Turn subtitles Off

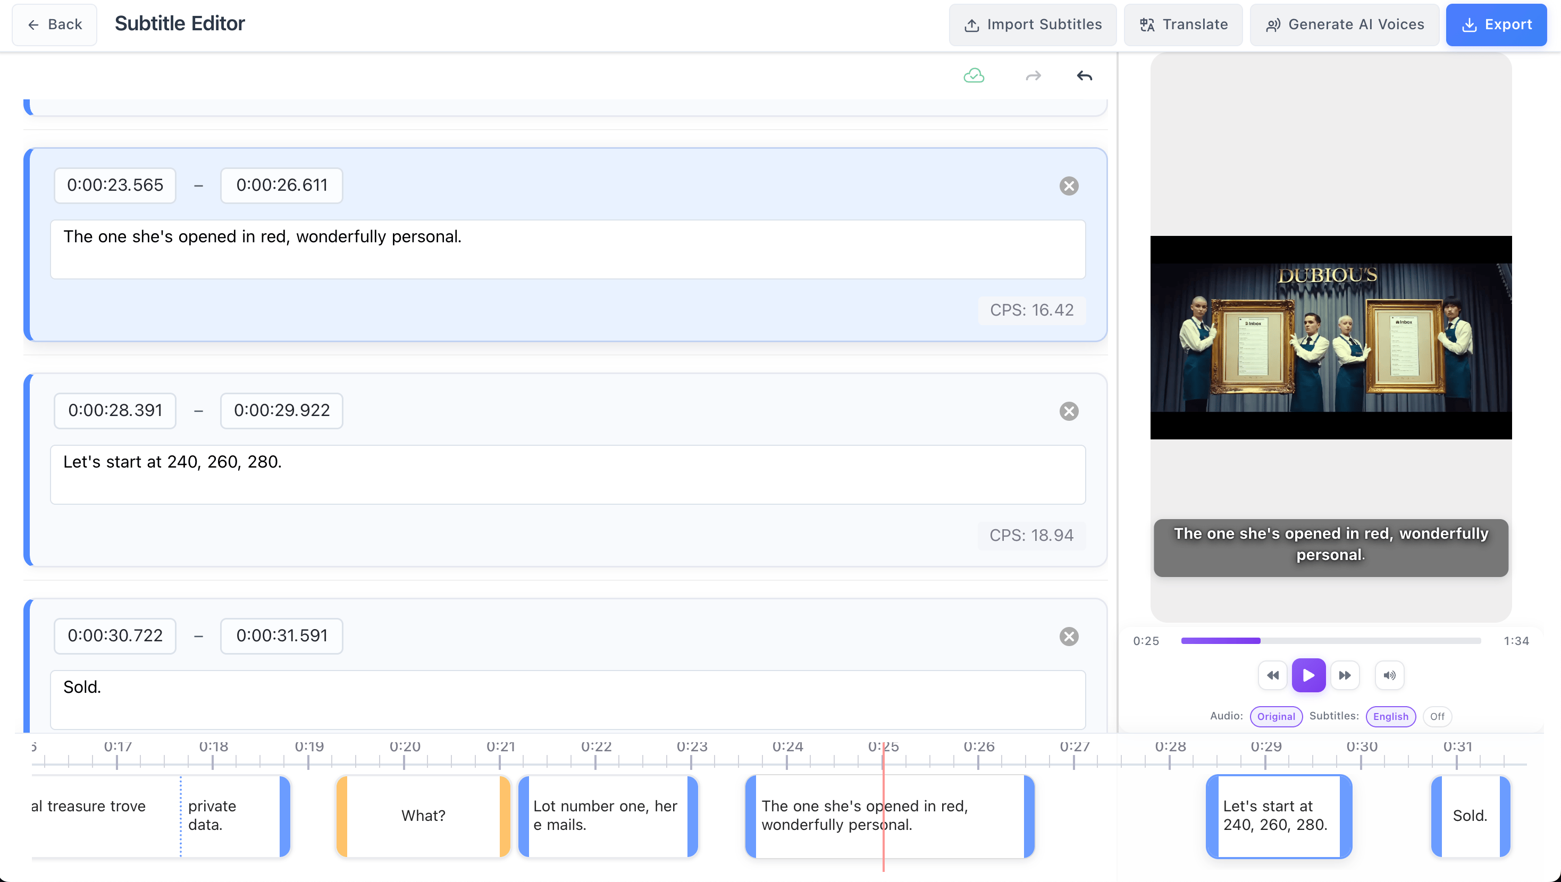coord(1437,716)
